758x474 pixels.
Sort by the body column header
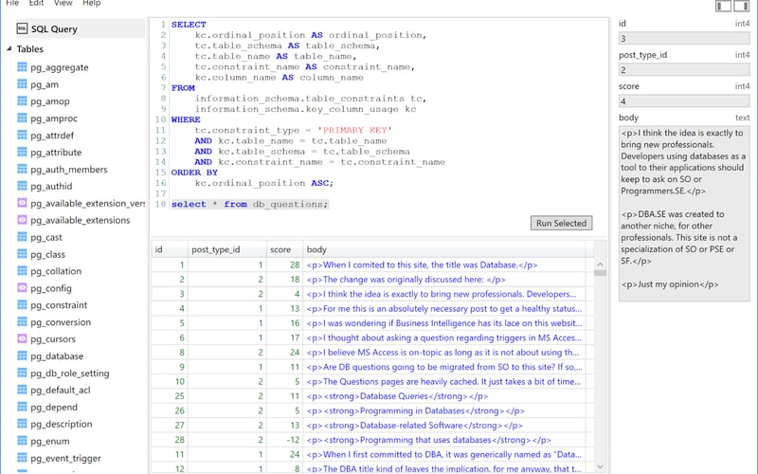pos(443,249)
